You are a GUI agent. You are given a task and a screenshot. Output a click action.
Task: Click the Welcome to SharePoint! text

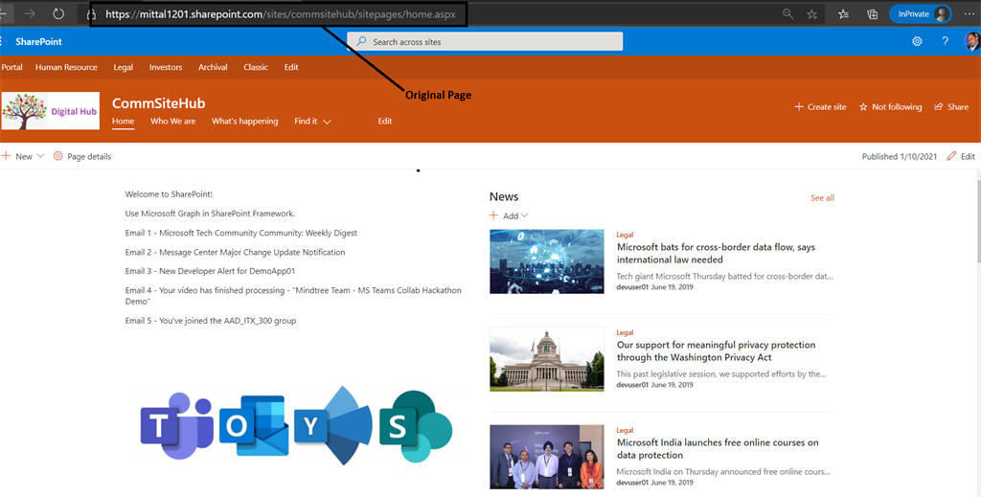pos(169,194)
